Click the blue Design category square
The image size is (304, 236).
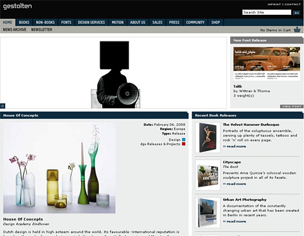pos(184,139)
